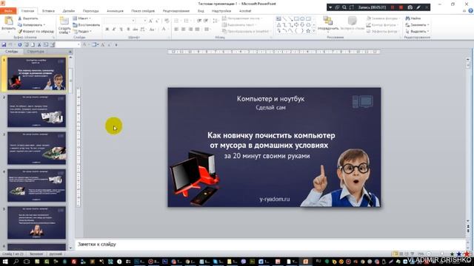The width and height of the screenshot is (474, 266).
Task: Click the taskbar search magnifier icon
Action: click(16, 262)
